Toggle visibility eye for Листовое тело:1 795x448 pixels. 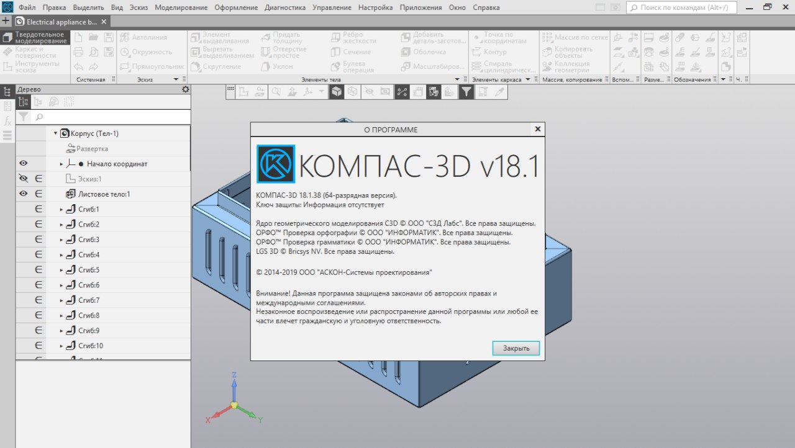click(x=23, y=194)
